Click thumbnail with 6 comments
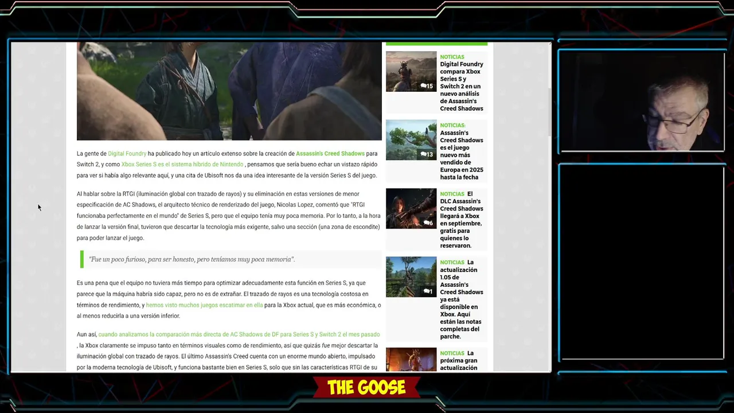 [411, 208]
